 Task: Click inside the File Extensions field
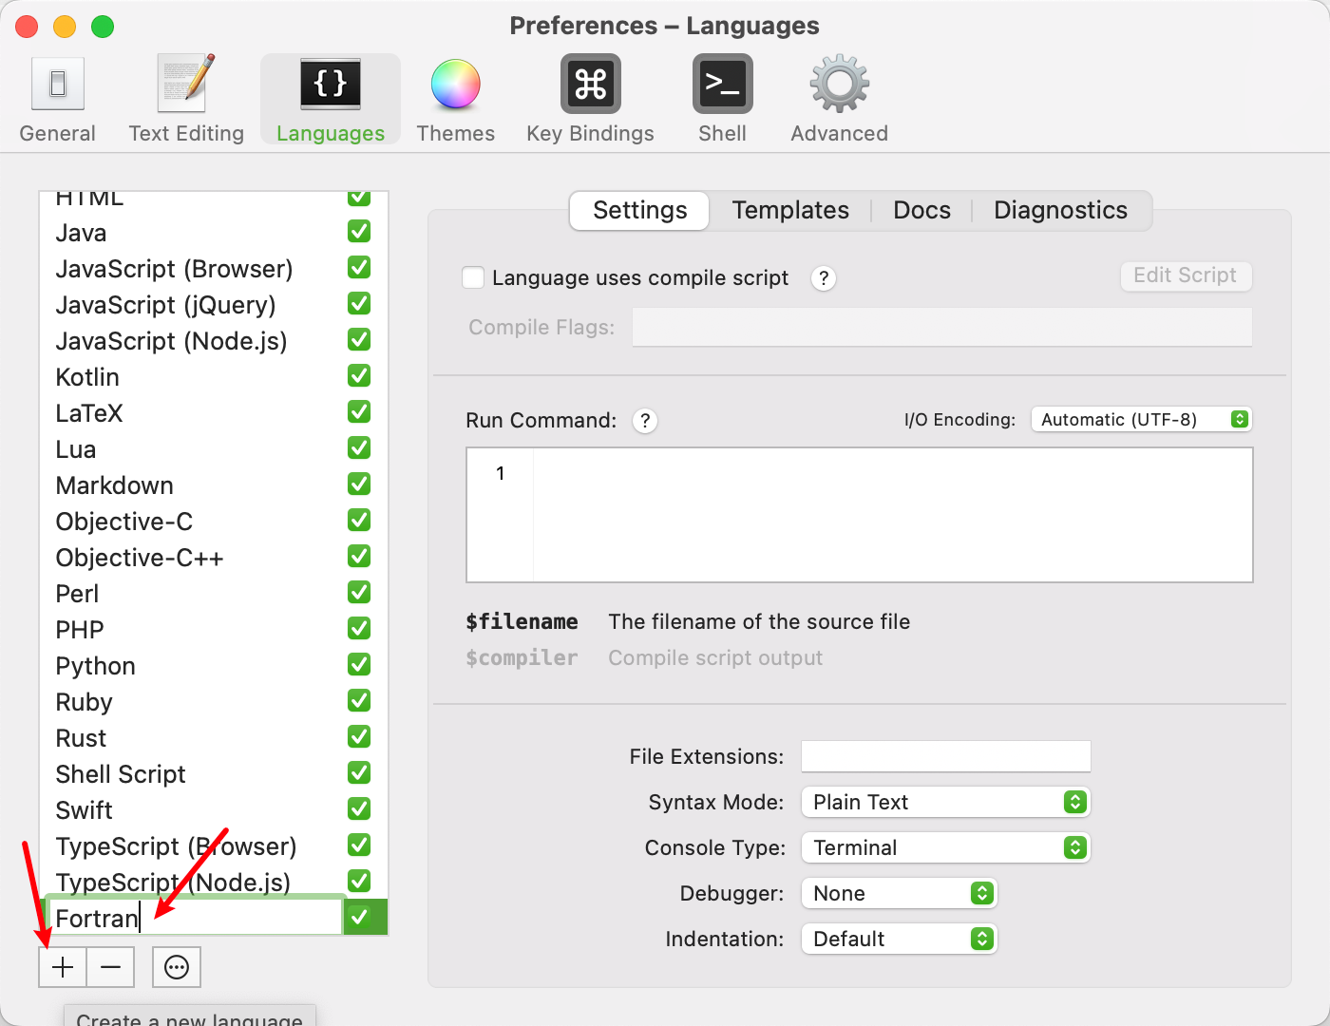pos(945,756)
